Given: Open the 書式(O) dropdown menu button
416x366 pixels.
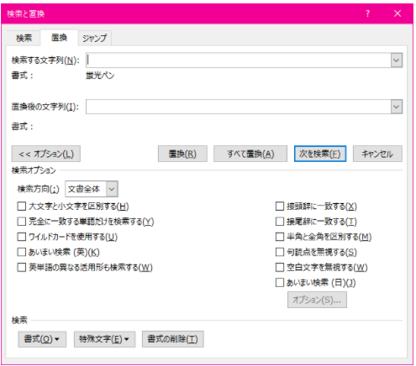Looking at the screenshot, I should point(42,339).
